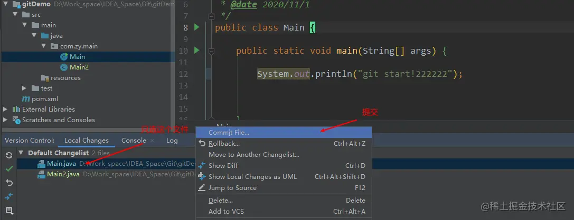The image size is (574, 220).
Task: Click the changelist icon in the sidebar
Action: (9, 210)
